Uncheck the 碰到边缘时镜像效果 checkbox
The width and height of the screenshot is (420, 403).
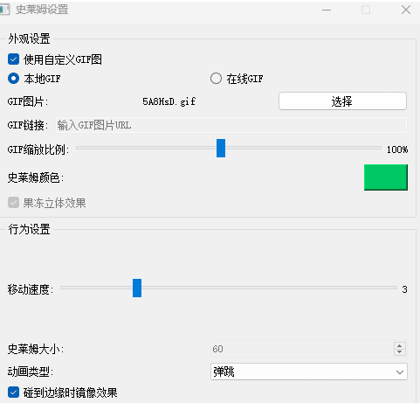pyautogui.click(x=13, y=393)
